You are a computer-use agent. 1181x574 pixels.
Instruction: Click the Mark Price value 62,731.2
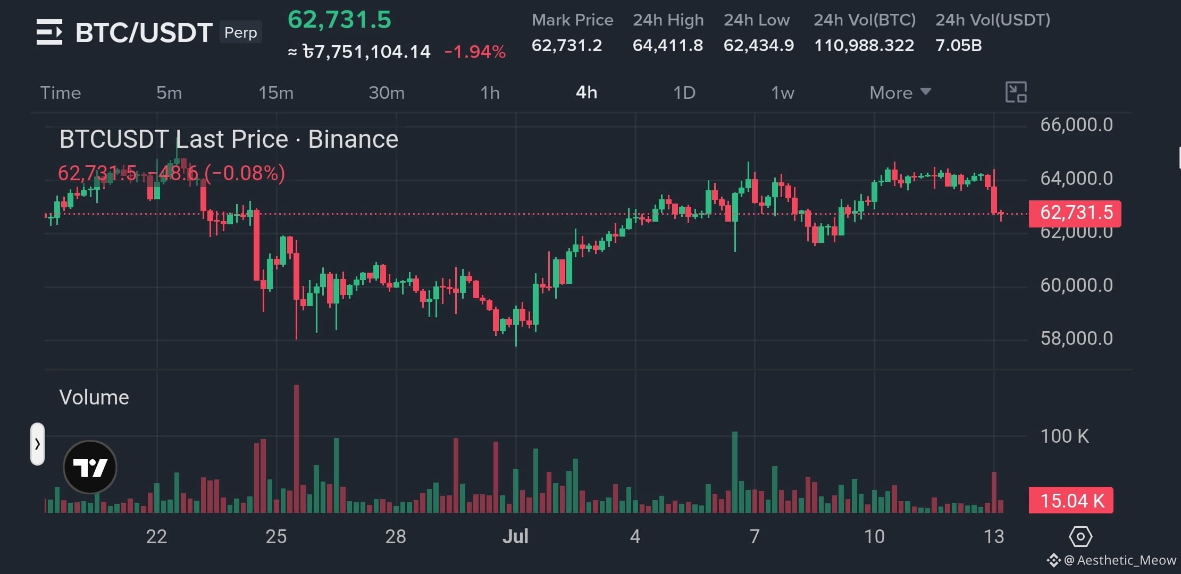pyautogui.click(x=567, y=45)
